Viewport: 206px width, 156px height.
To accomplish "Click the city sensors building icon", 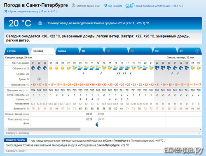I will coord(40,23).
